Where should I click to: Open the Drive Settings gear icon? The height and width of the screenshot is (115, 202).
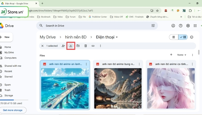click(x=188, y=26)
